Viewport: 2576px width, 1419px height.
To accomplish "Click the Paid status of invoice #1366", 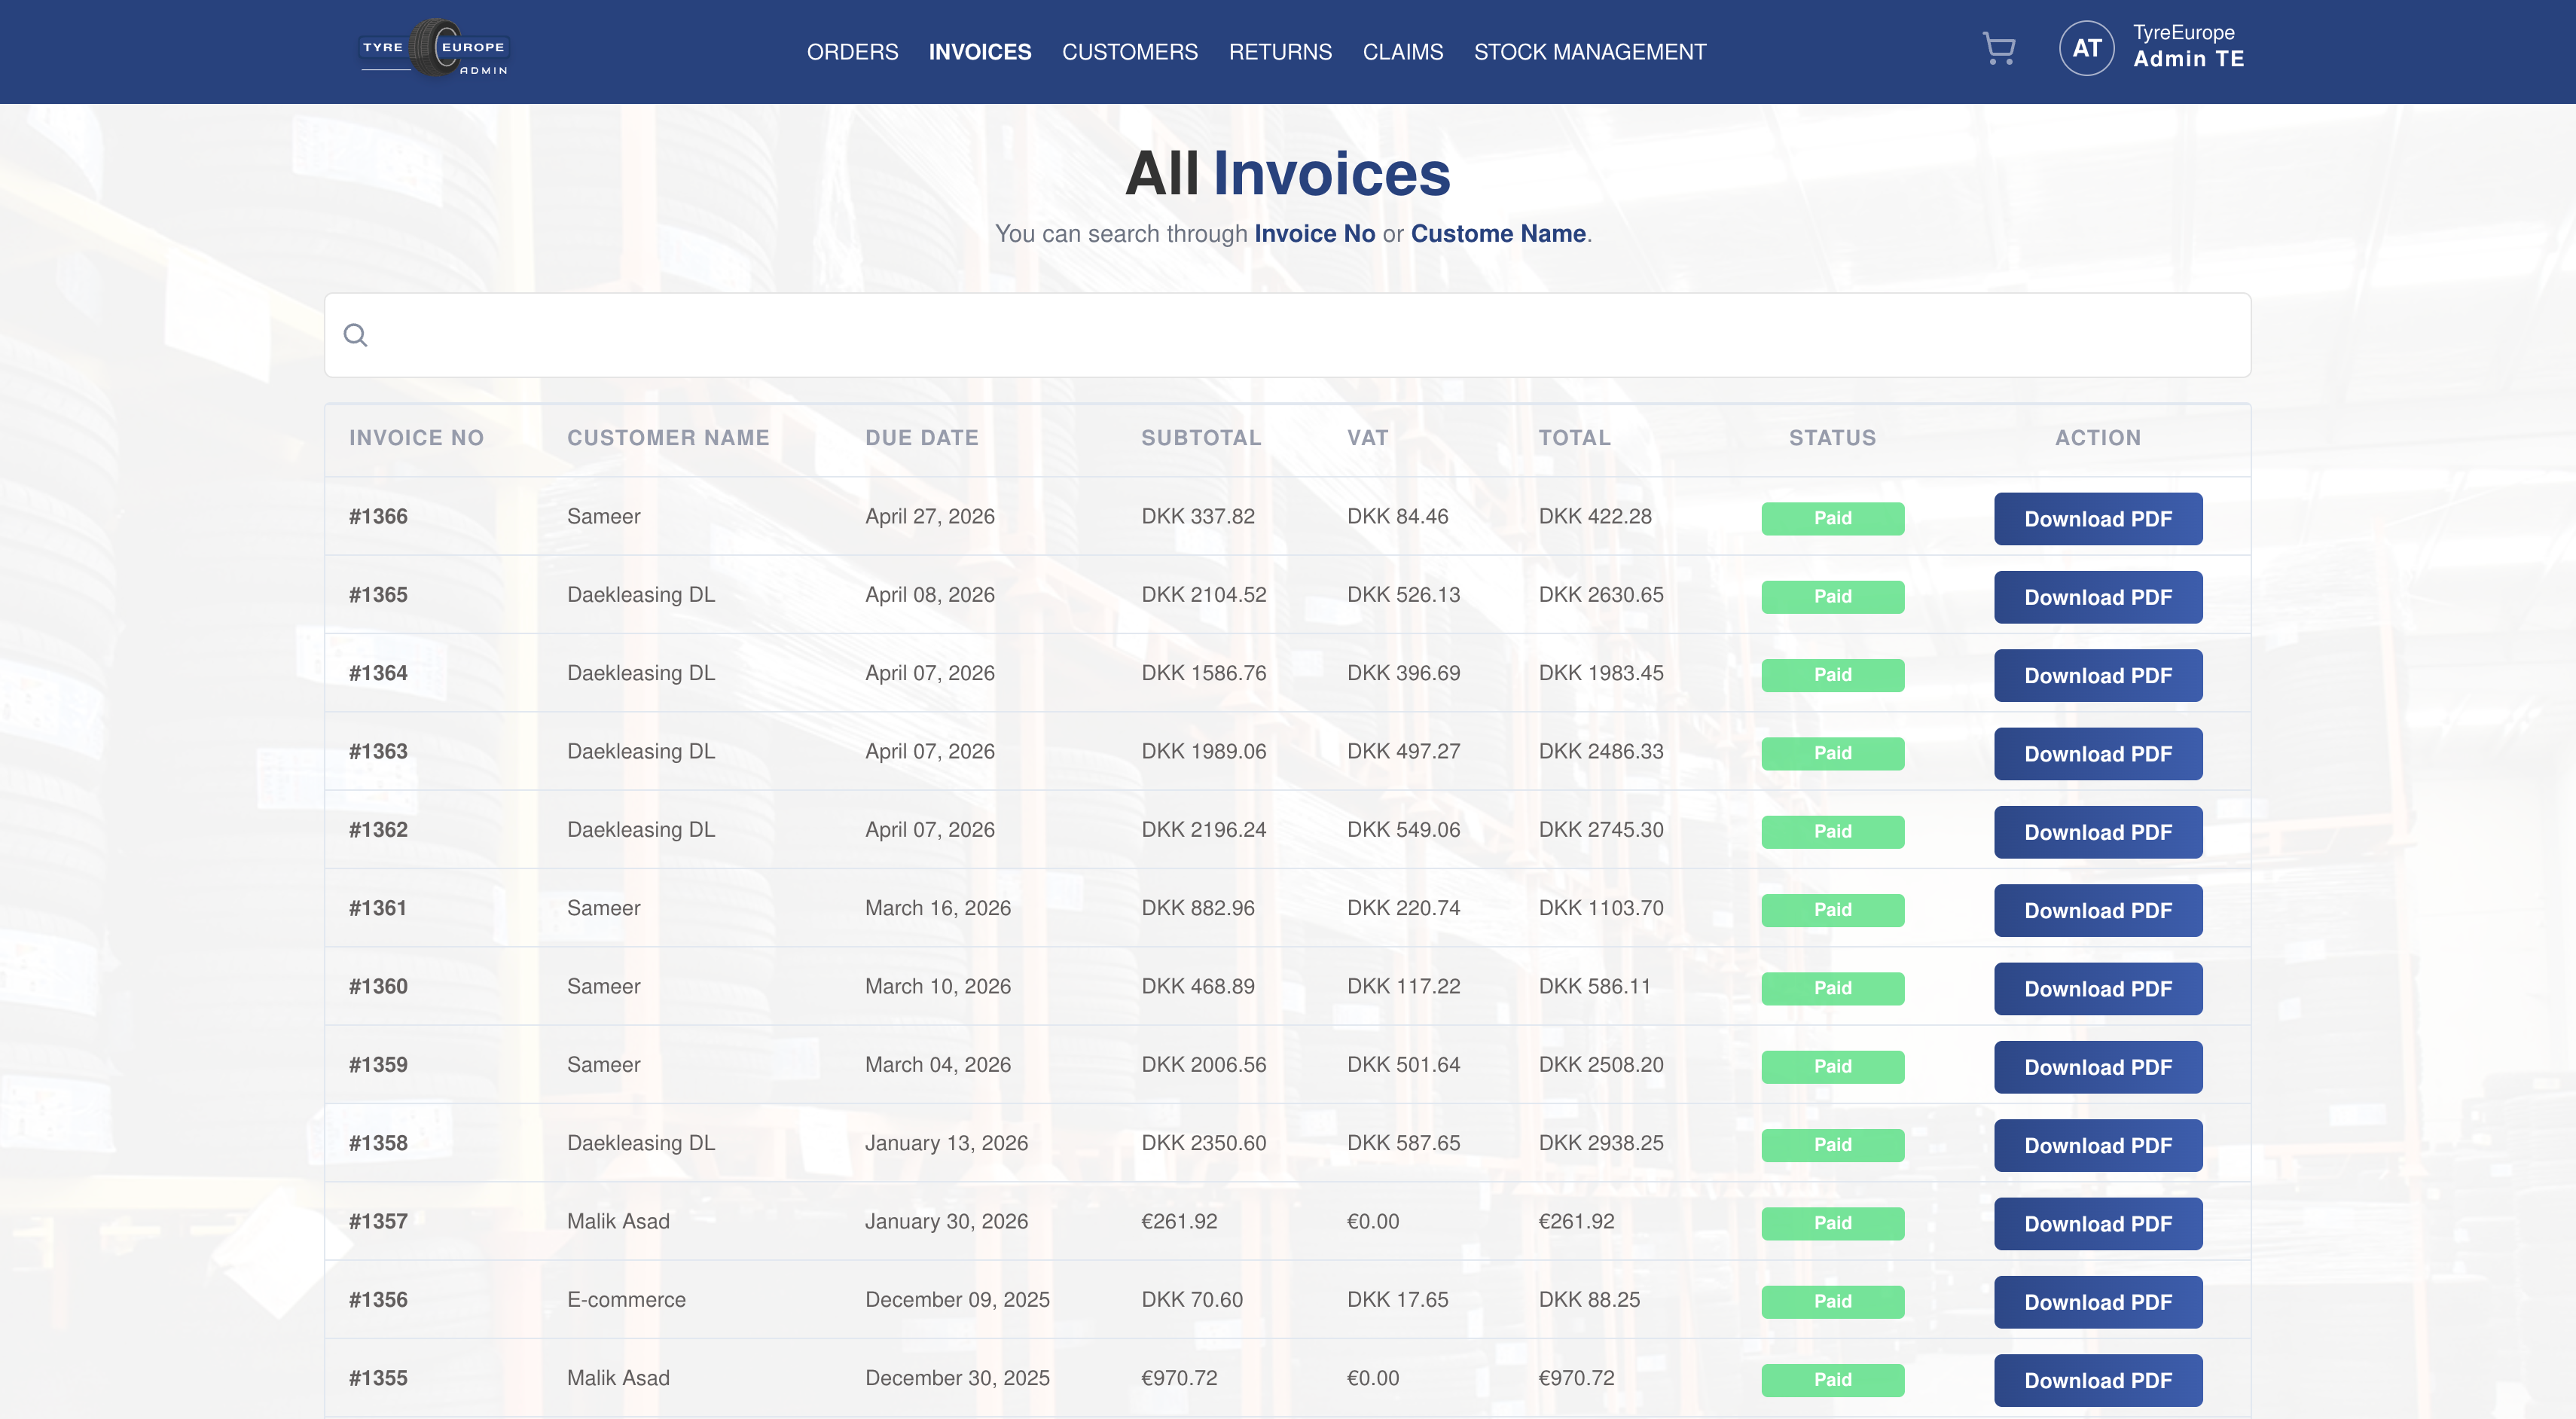I will [1832, 518].
